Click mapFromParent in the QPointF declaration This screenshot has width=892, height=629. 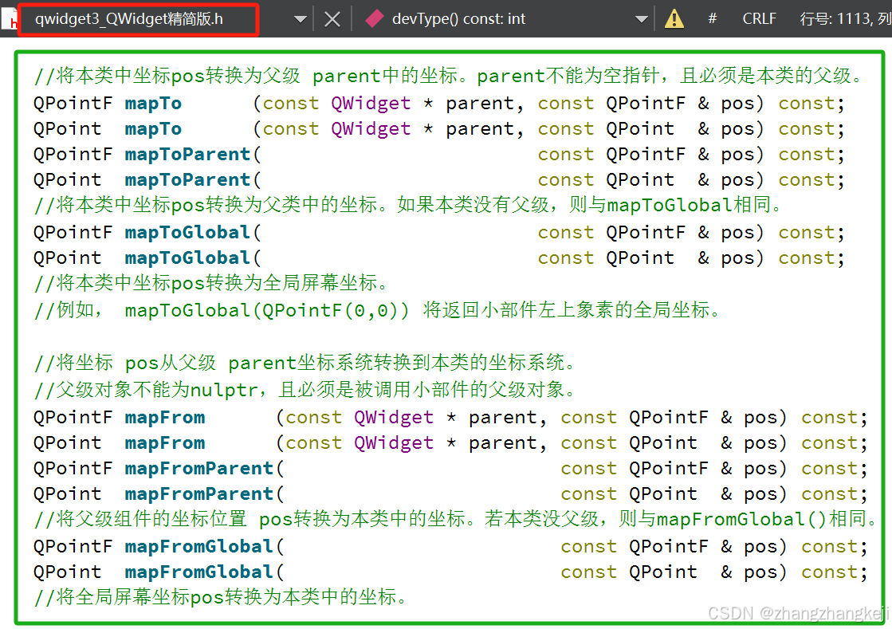198,469
